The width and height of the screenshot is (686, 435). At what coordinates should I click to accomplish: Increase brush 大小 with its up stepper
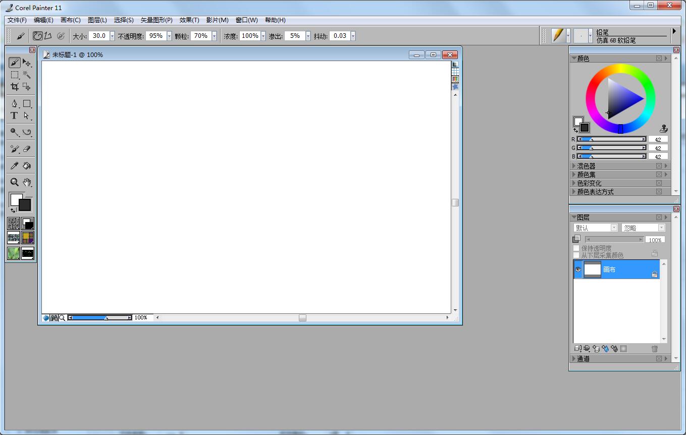(112, 33)
